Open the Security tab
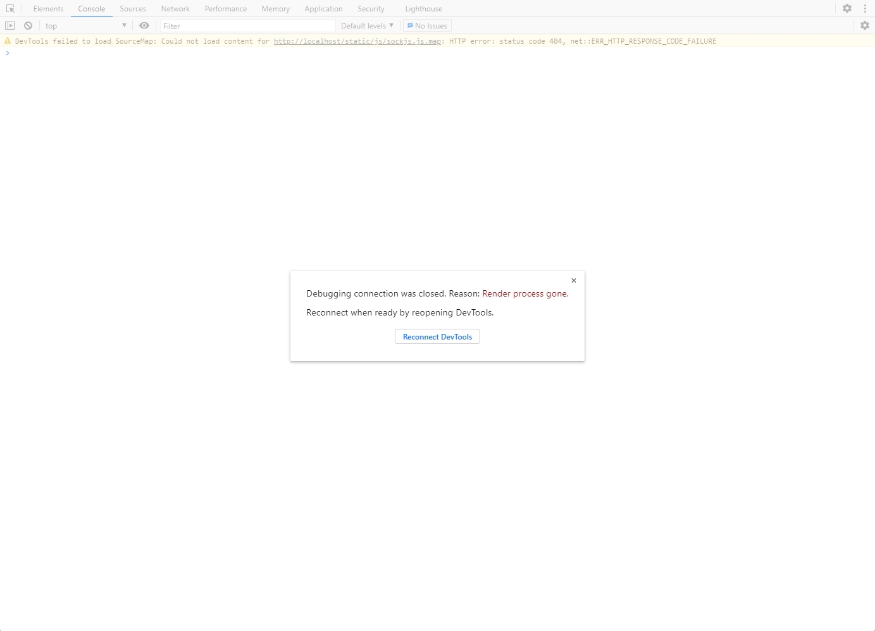This screenshot has height=631, width=875. coord(371,9)
